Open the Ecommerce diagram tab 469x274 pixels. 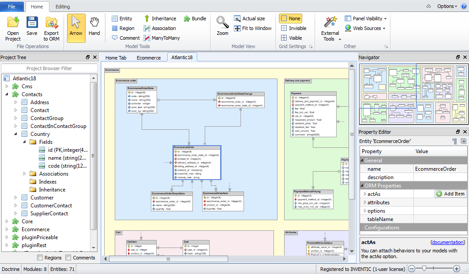(x=149, y=58)
